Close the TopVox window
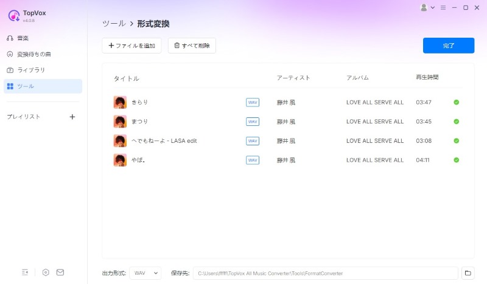487x284 pixels. [477, 7]
